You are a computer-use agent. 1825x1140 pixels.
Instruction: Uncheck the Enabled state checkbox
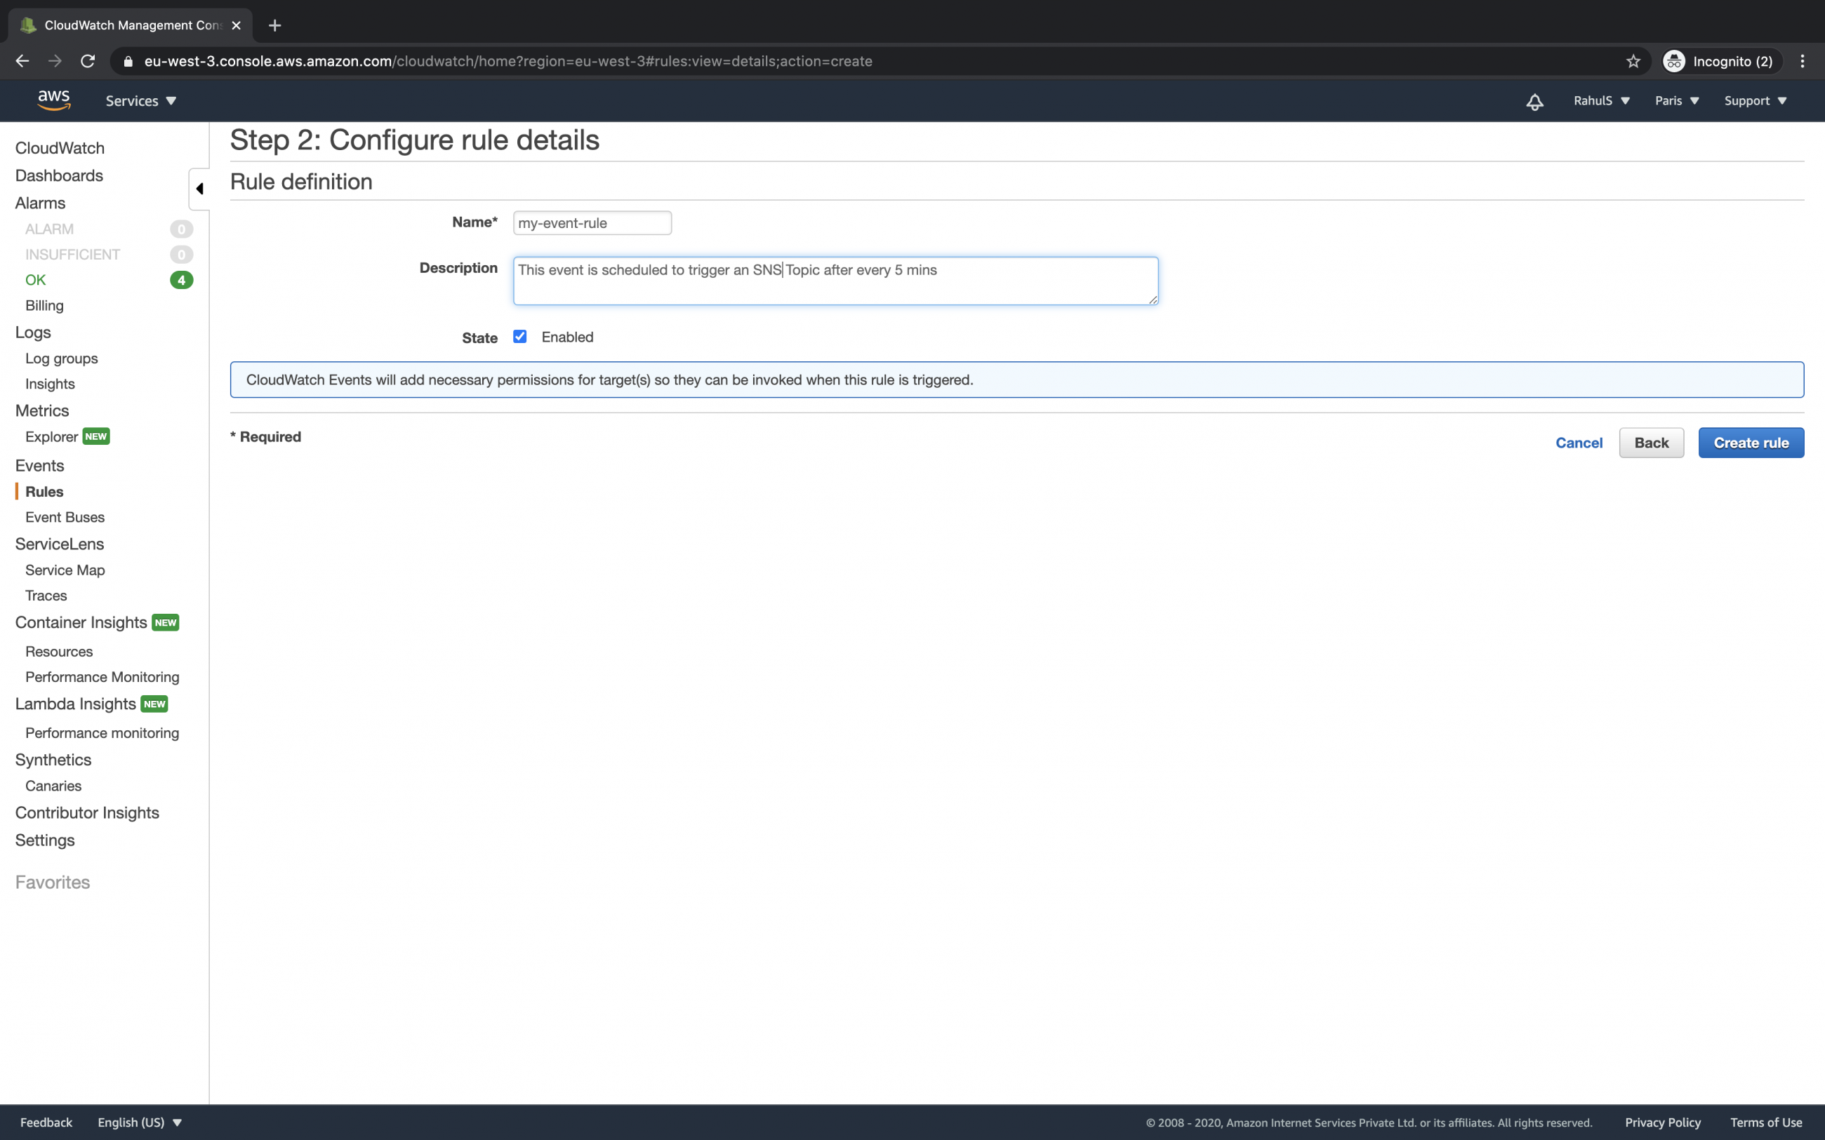pyautogui.click(x=519, y=336)
